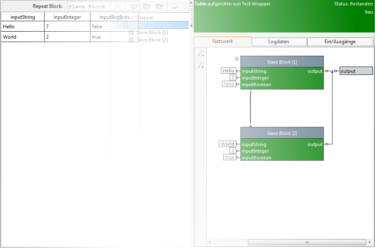Open the Ein/Ausgänge tab
Screen dimensions: 375x248
point(340,42)
